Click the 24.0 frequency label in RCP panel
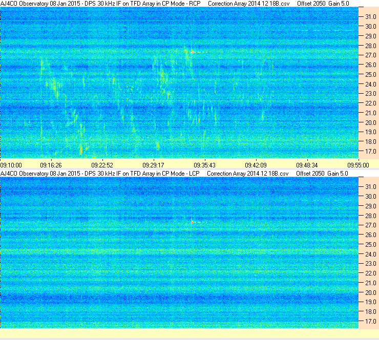This screenshot has height=340, width=379. pos(370,84)
